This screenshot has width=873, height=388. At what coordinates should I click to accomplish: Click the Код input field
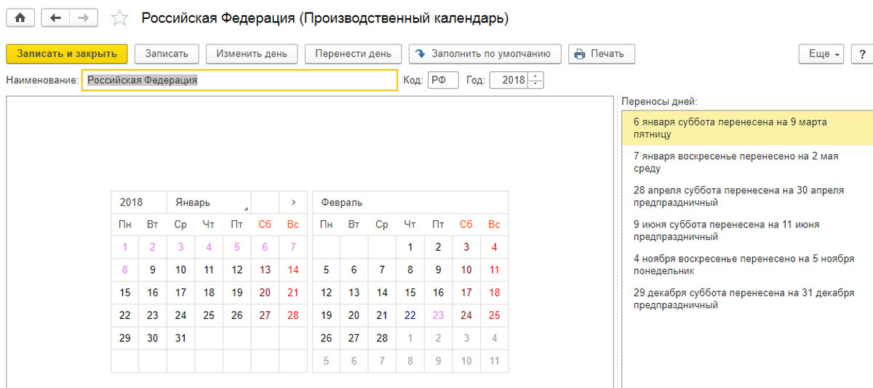[442, 80]
